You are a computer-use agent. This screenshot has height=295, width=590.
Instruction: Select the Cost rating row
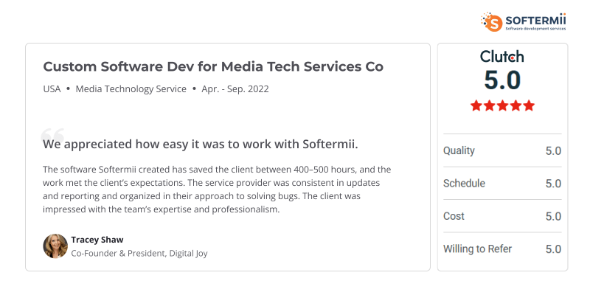point(502,216)
